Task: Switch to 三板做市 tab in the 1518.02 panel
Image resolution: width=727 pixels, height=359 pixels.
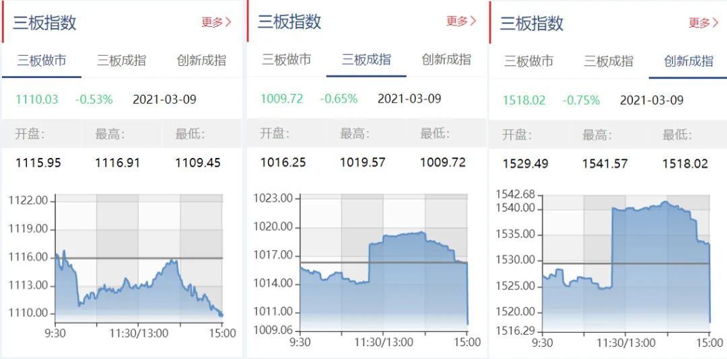Action: tap(529, 61)
